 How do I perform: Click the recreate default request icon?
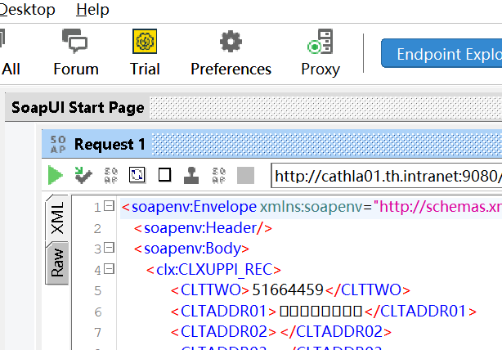pyautogui.click(x=137, y=175)
